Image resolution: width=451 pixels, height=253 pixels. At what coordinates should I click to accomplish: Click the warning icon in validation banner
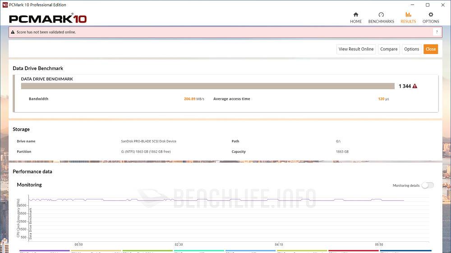click(13, 32)
